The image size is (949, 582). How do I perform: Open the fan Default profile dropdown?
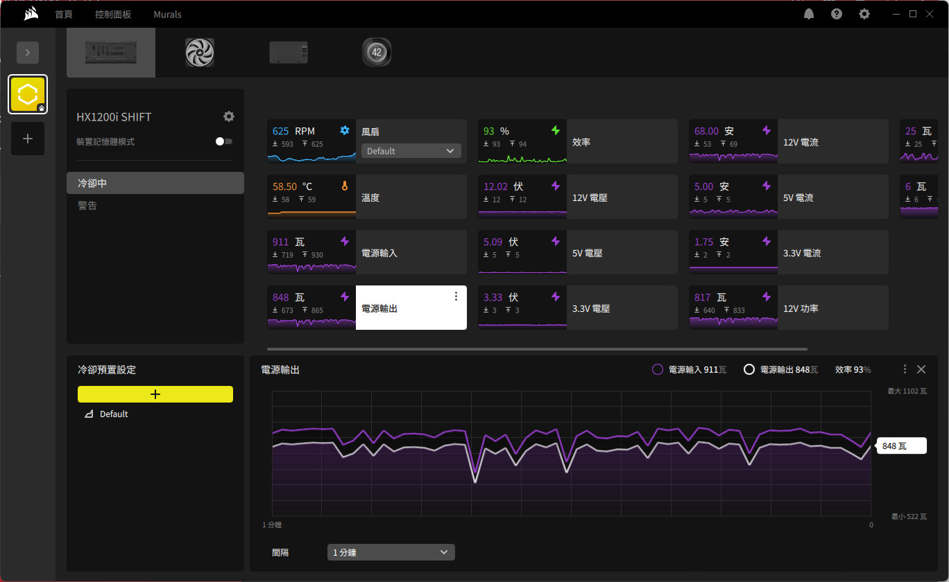pyautogui.click(x=411, y=151)
